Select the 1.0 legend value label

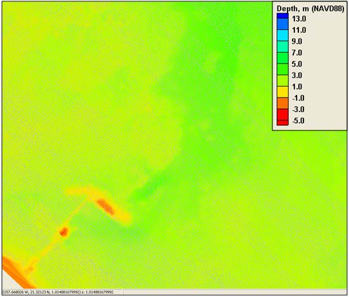297,87
